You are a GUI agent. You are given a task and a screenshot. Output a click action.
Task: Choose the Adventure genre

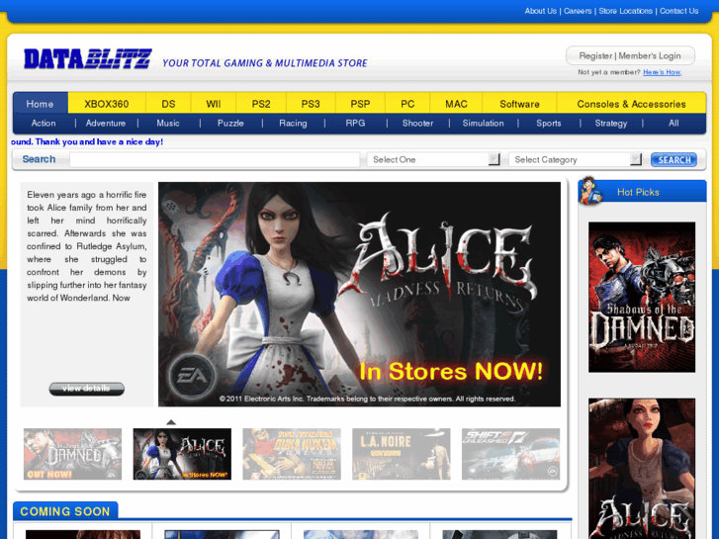coord(106,123)
